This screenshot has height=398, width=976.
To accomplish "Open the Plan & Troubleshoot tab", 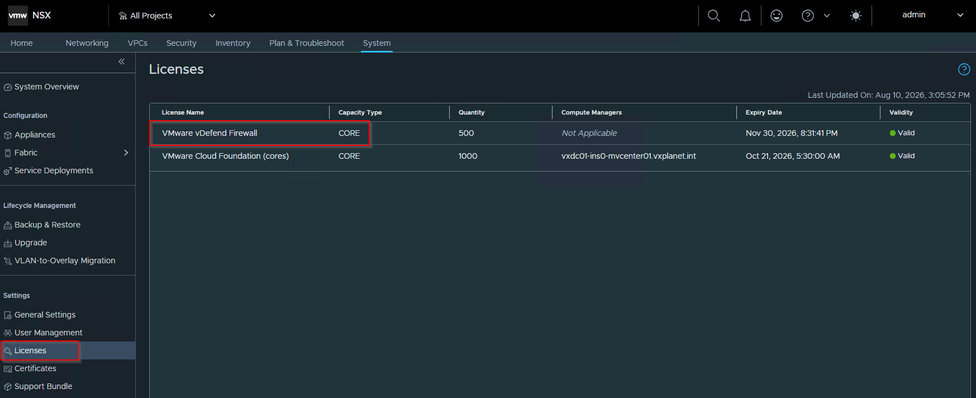I will [307, 43].
